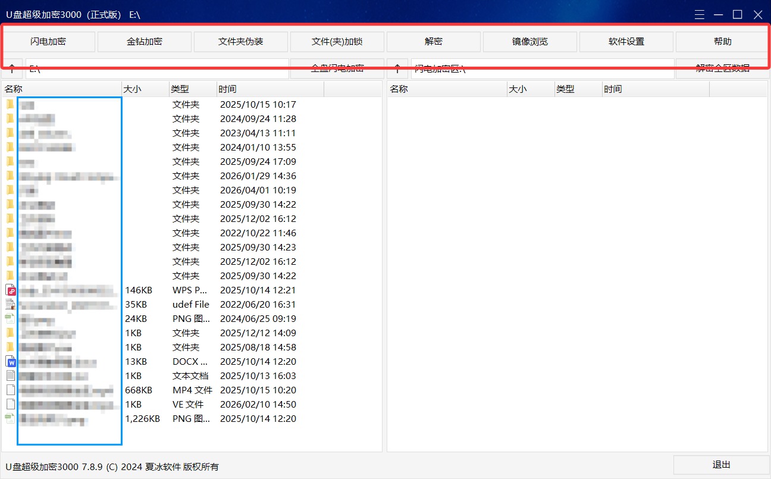
Task: Click the 2026/01/29 14:36 time cell
Action: (258, 176)
